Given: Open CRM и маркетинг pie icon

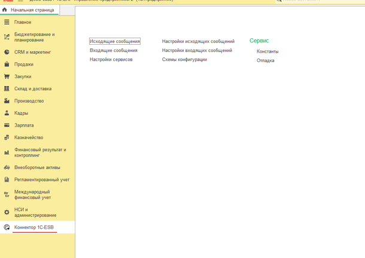Looking at the screenshot, I should 7,52.
